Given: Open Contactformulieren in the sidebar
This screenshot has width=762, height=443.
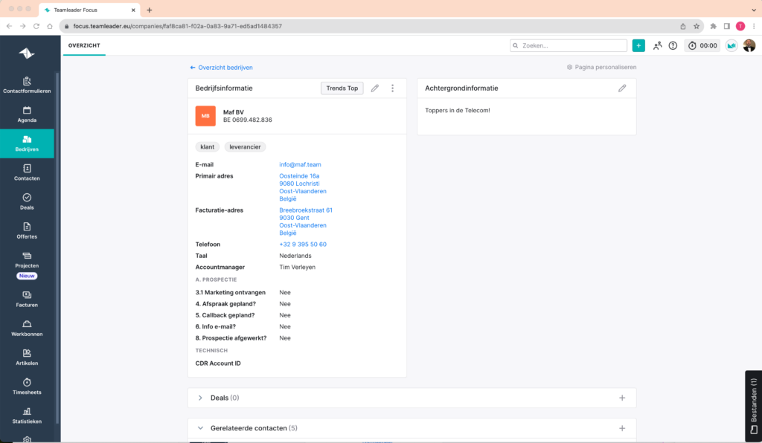Looking at the screenshot, I should tap(27, 85).
